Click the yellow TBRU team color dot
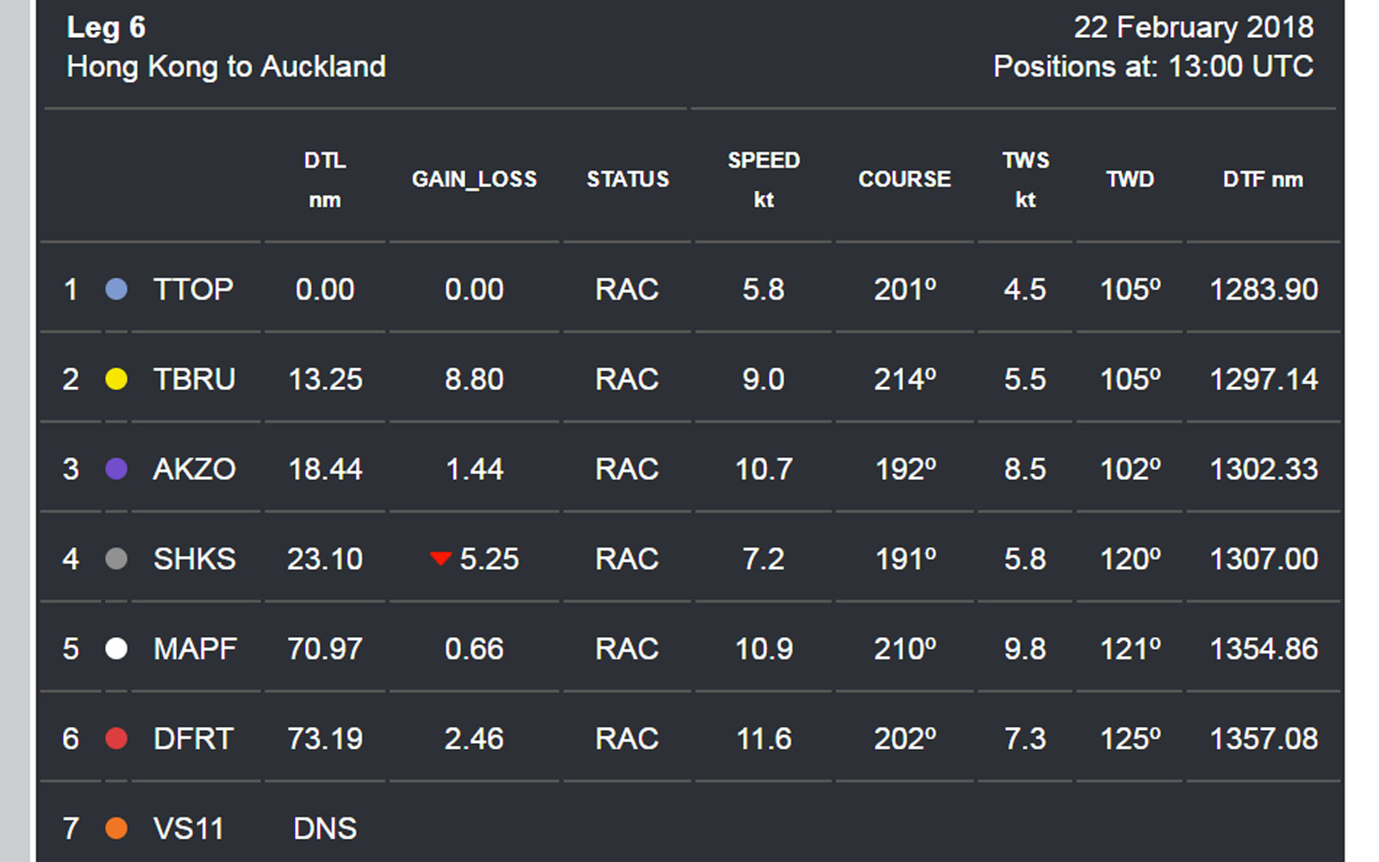 tap(116, 379)
